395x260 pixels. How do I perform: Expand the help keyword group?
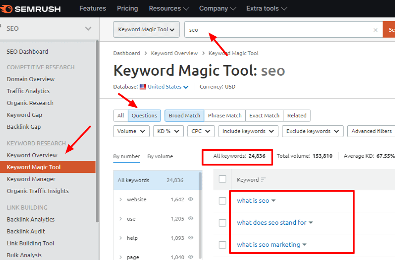pos(121,238)
